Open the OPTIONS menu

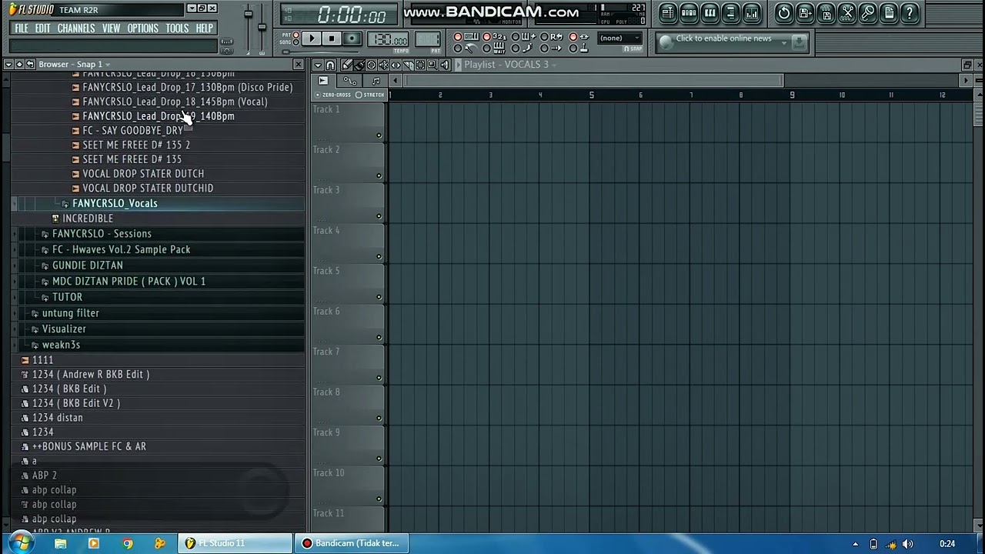pos(142,28)
